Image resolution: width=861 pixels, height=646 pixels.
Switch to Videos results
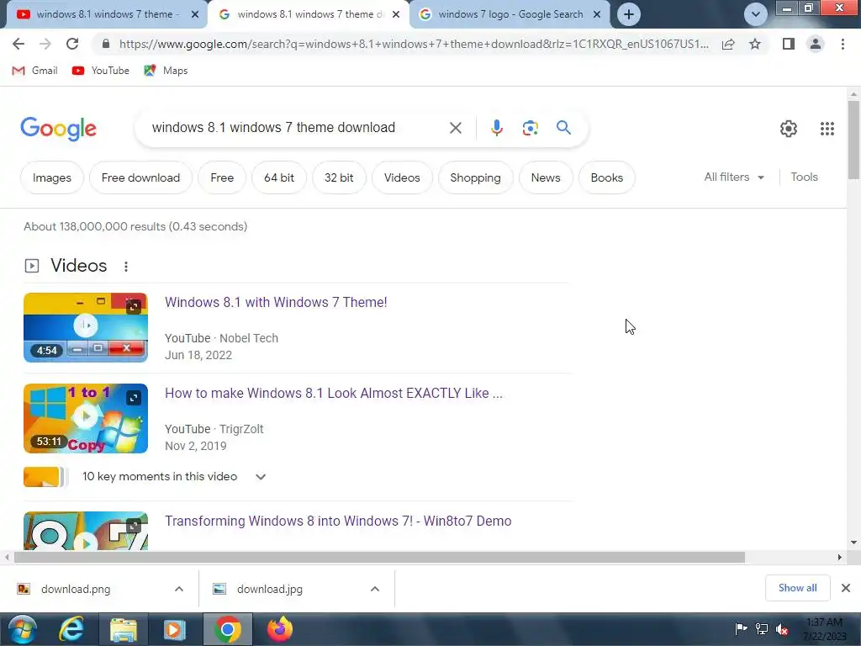402,177
